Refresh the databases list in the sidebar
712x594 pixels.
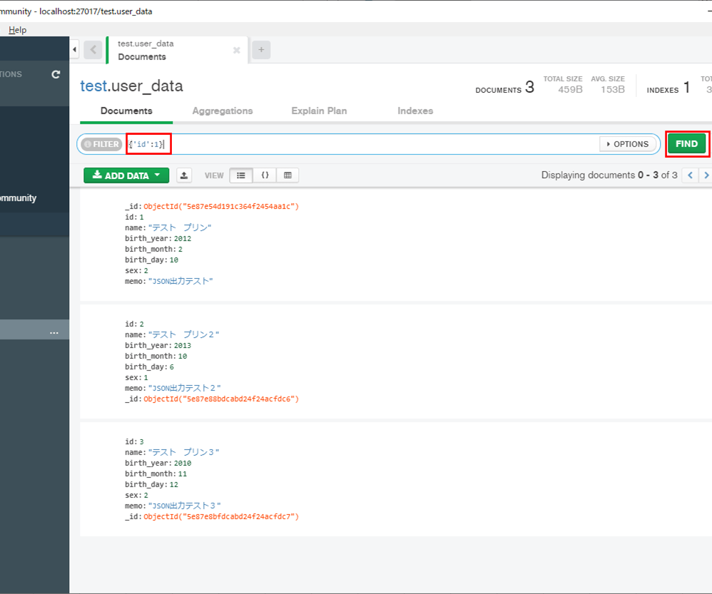tap(56, 73)
